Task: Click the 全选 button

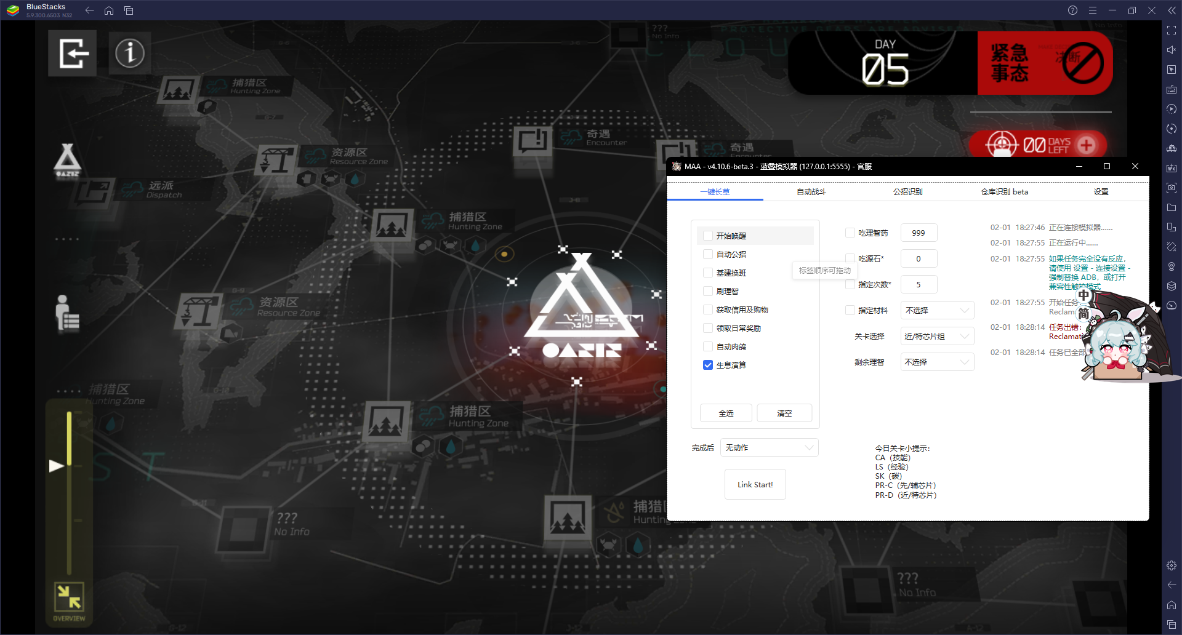Action: (x=726, y=413)
